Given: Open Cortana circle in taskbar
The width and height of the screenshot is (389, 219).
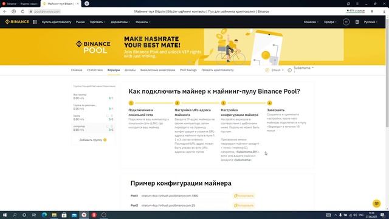Looking at the screenshot, I should click(x=24, y=215).
